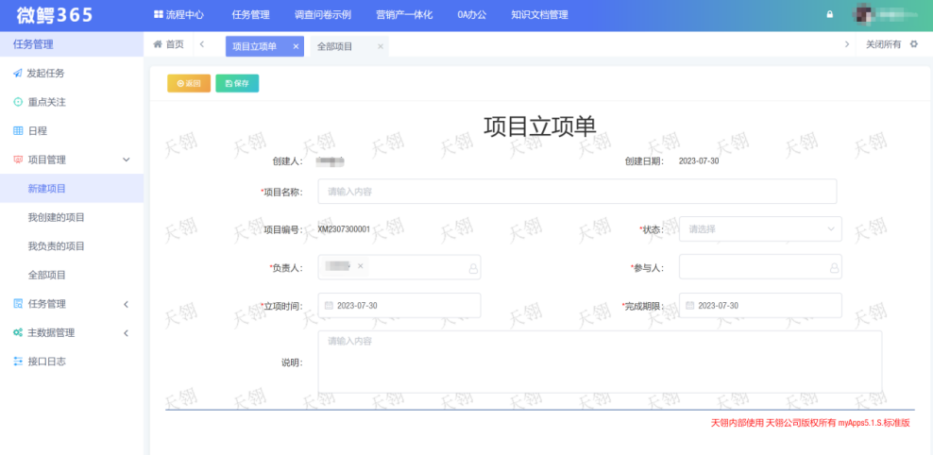Open the 完成期限 date picker
The height and width of the screenshot is (455, 933).
pos(759,306)
